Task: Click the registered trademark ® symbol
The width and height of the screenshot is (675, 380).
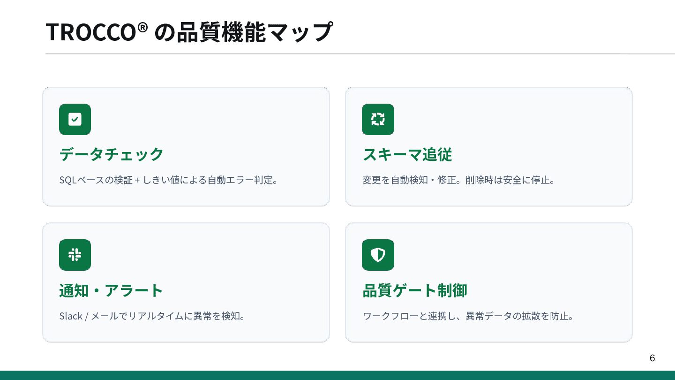Action: tap(143, 27)
